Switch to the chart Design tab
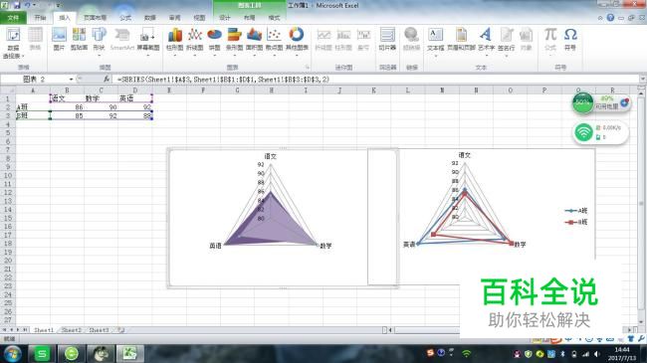 click(225, 18)
